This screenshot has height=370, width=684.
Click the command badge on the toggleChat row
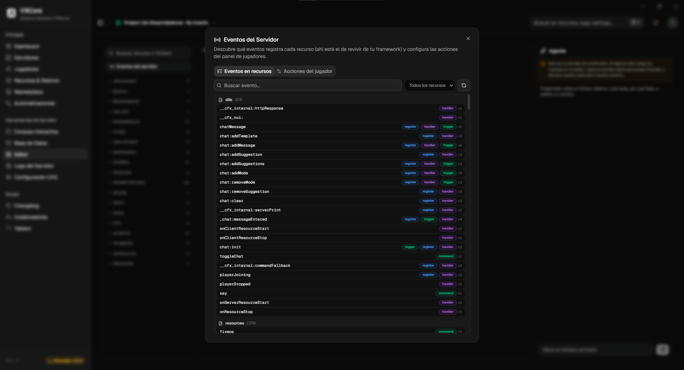[446, 256]
